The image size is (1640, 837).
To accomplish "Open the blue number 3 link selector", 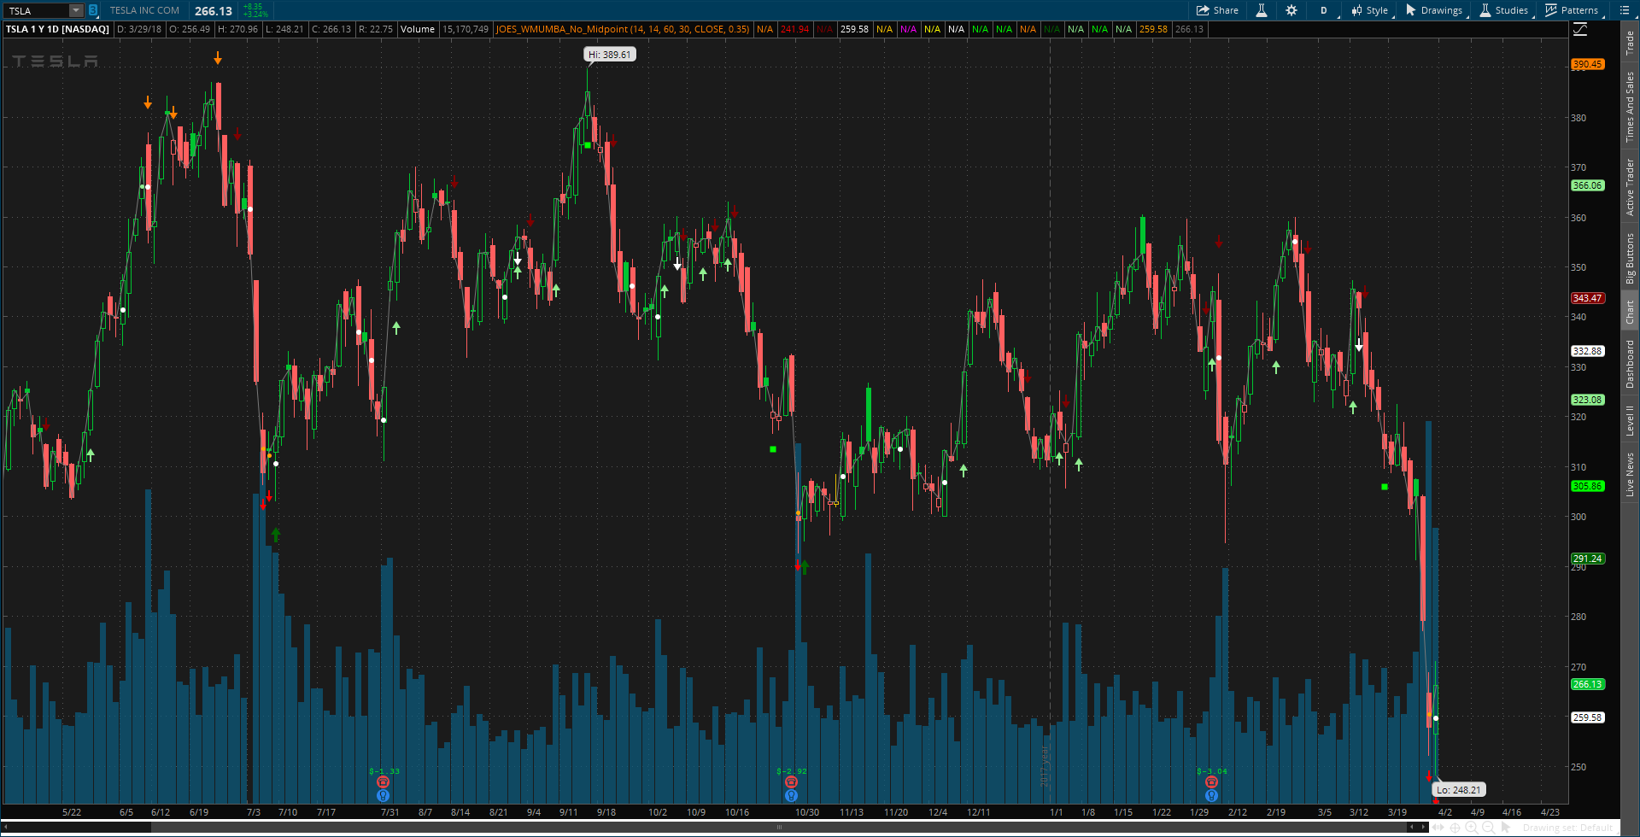I will pos(93,10).
